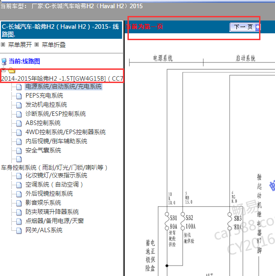This screenshot has height=276, width=275.
Task: Click the yellow folder icon in tree
Action: (x=11, y=70)
